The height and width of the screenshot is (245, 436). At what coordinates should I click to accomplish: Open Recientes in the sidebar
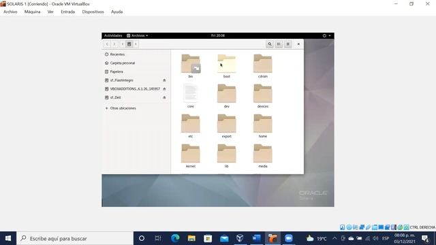(x=136, y=54)
